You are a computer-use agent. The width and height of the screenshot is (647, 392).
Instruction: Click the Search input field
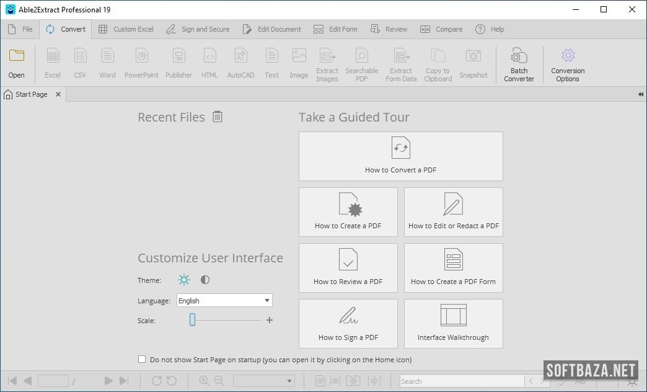coord(461,381)
